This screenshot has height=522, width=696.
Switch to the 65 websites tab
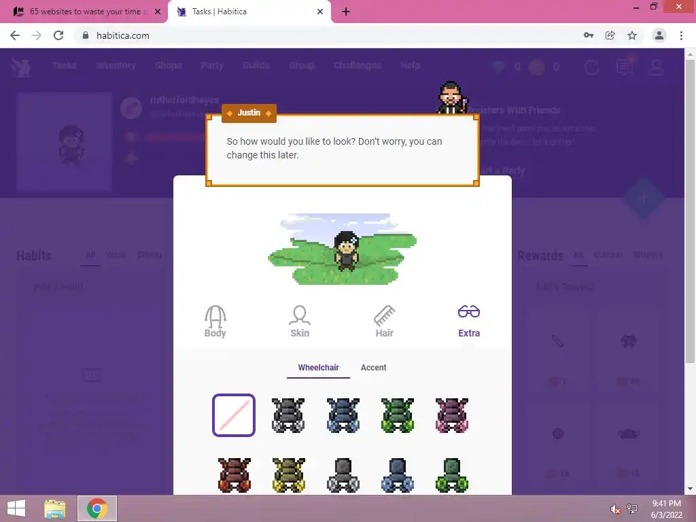(x=84, y=12)
